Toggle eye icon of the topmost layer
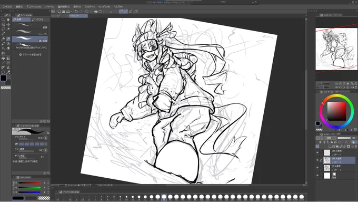 pos(317,152)
